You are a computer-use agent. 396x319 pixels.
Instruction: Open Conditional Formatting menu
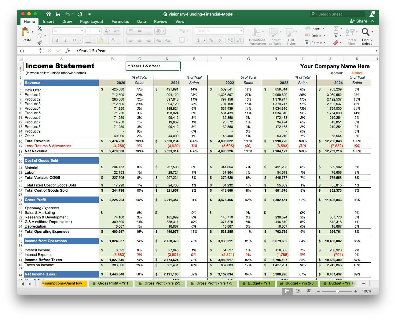[x=257, y=37]
